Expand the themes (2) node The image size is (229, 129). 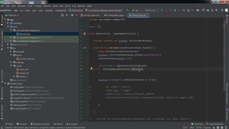(14, 76)
